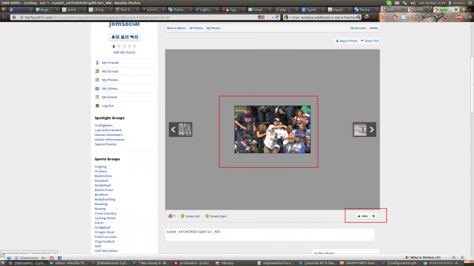Click the search magnifier in Firefox search box

click(358, 18)
